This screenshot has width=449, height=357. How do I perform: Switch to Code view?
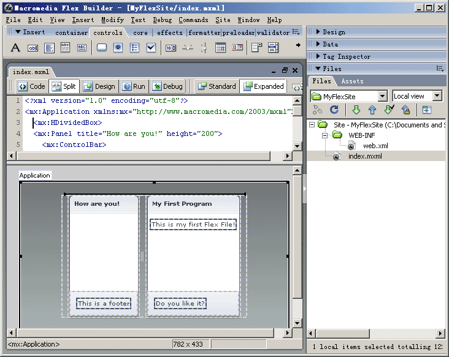pyautogui.click(x=31, y=86)
